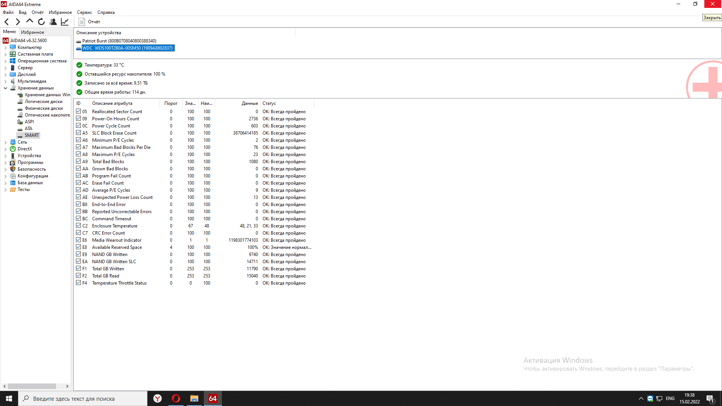Toggle Total GB Written checkbox

tap(79, 268)
